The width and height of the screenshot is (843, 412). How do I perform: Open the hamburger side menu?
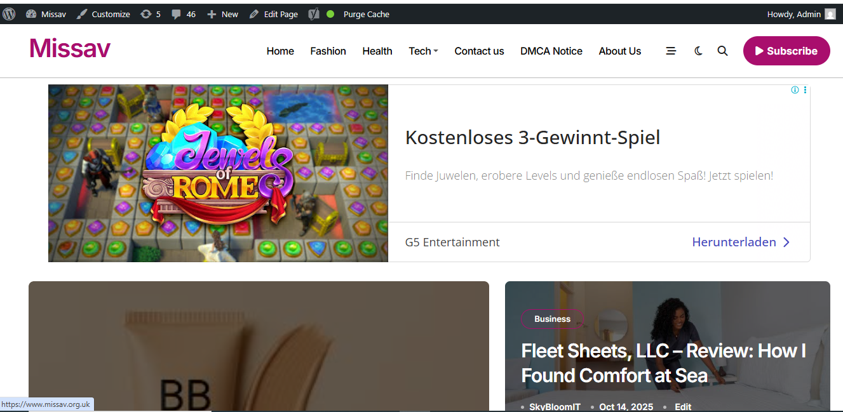(x=671, y=51)
